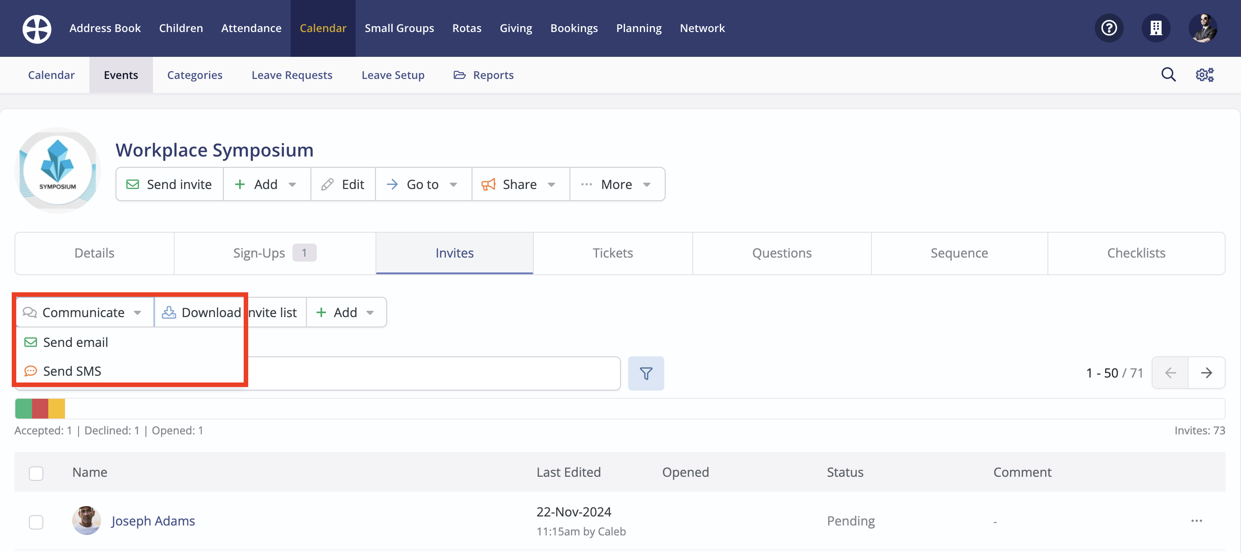
Task: Expand the More dropdown
Action: [x=616, y=184]
